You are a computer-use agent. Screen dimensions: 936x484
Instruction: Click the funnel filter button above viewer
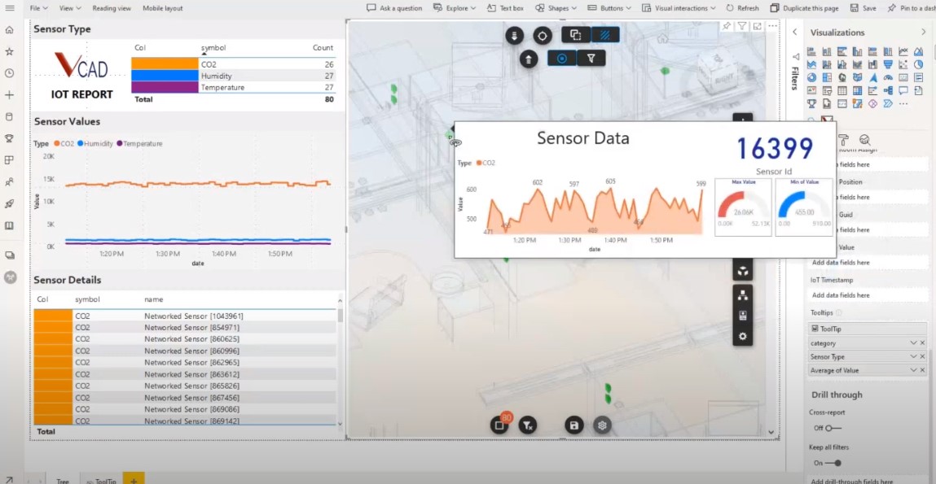point(591,59)
